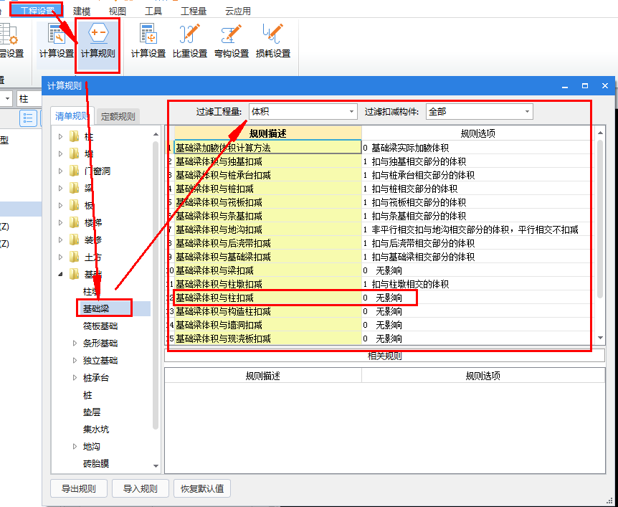This screenshot has height=507, width=618.
Task: Select 集水坑 in the tree
Action: point(96,430)
